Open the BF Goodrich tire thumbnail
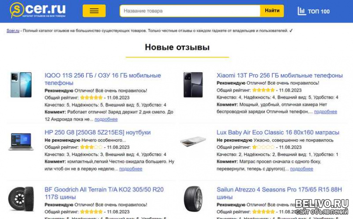Viewport: 353px width, 219px height. coord(21,199)
